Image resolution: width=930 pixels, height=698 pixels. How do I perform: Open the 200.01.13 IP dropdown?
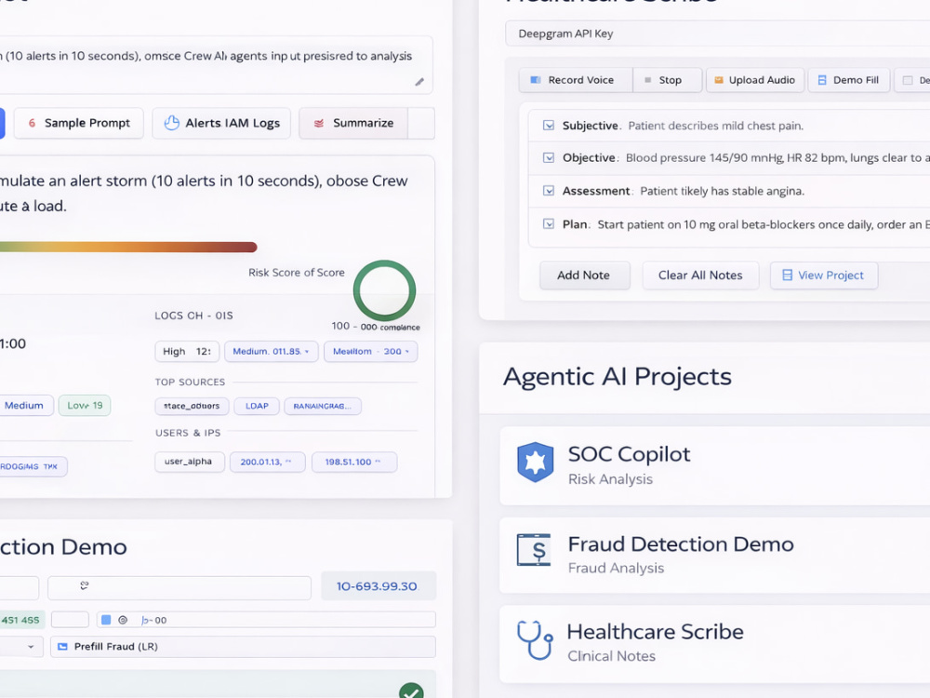point(268,462)
